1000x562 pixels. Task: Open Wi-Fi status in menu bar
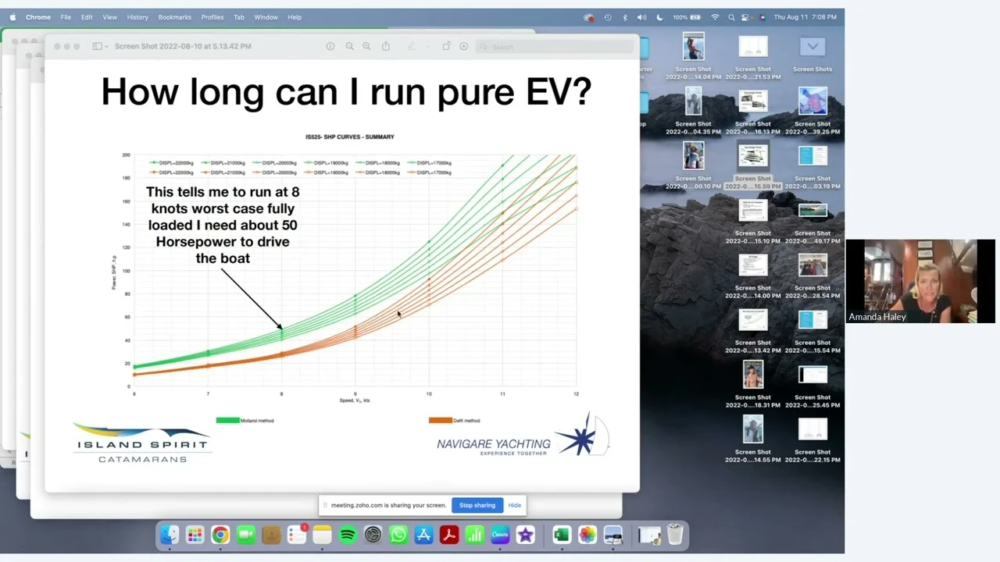click(715, 17)
